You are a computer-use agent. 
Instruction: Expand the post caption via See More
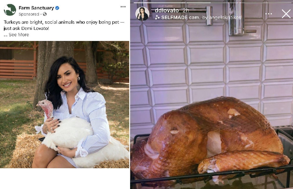pos(19,35)
